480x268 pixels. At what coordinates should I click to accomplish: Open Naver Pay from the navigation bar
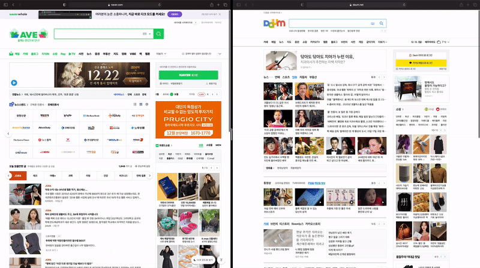[x=63, y=54]
